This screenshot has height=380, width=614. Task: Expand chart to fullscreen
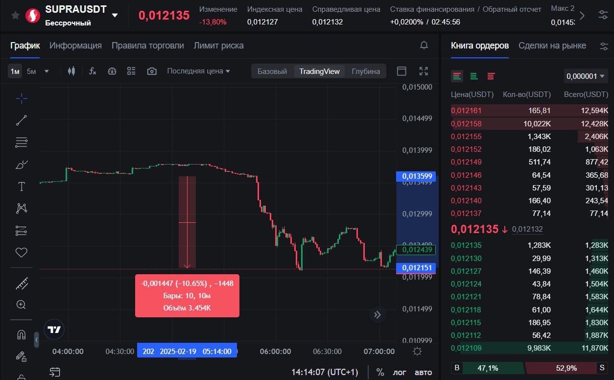click(x=424, y=71)
